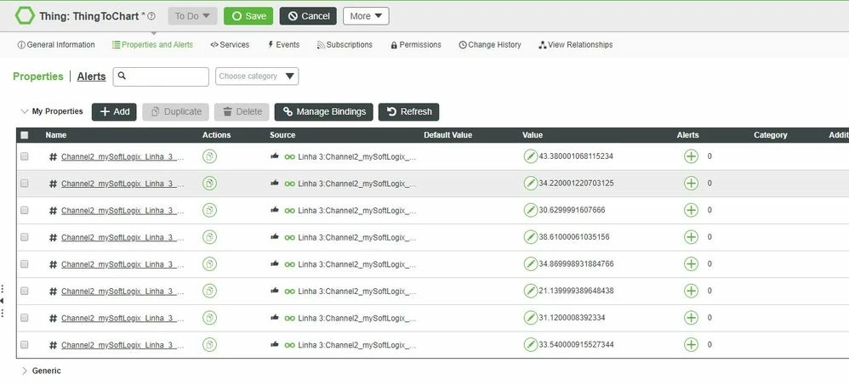Image resolution: width=849 pixels, height=385 pixels.
Task: Click the Actions icon in the 38.61000061035156 row
Action: (209, 237)
